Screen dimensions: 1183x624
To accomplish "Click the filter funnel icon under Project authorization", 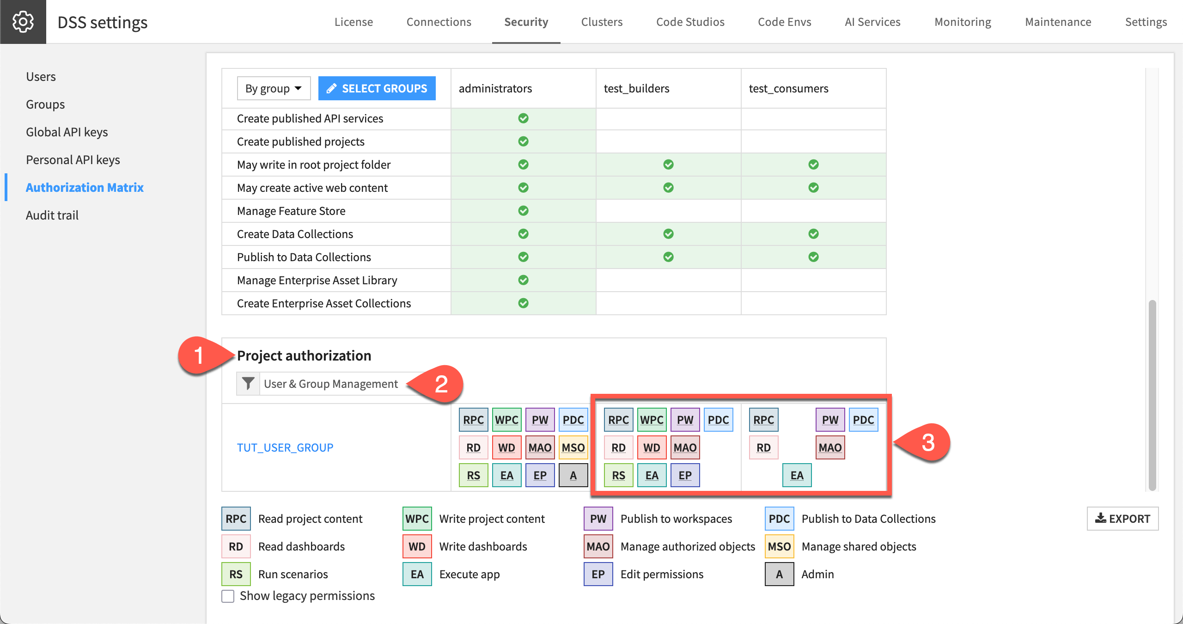I will click(248, 384).
